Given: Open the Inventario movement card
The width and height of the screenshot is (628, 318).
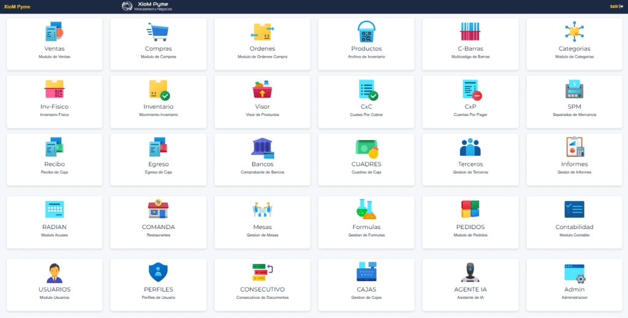Looking at the screenshot, I should click(x=158, y=101).
